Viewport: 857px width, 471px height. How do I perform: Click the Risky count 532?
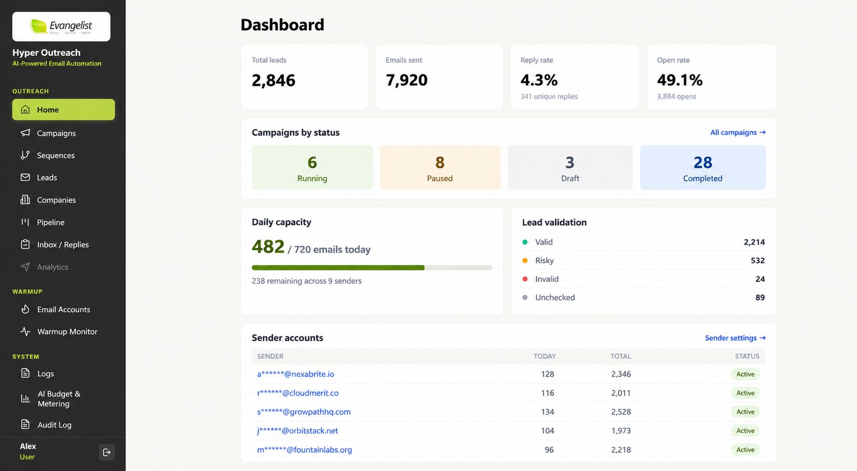(x=758, y=260)
